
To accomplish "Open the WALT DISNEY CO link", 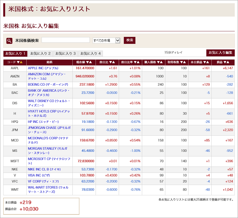I will pos(49,103).
